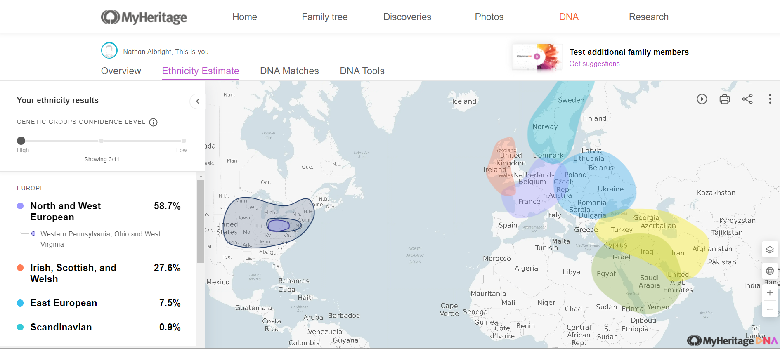Zoom out on the map
This screenshot has width=780, height=349.
[x=770, y=309]
